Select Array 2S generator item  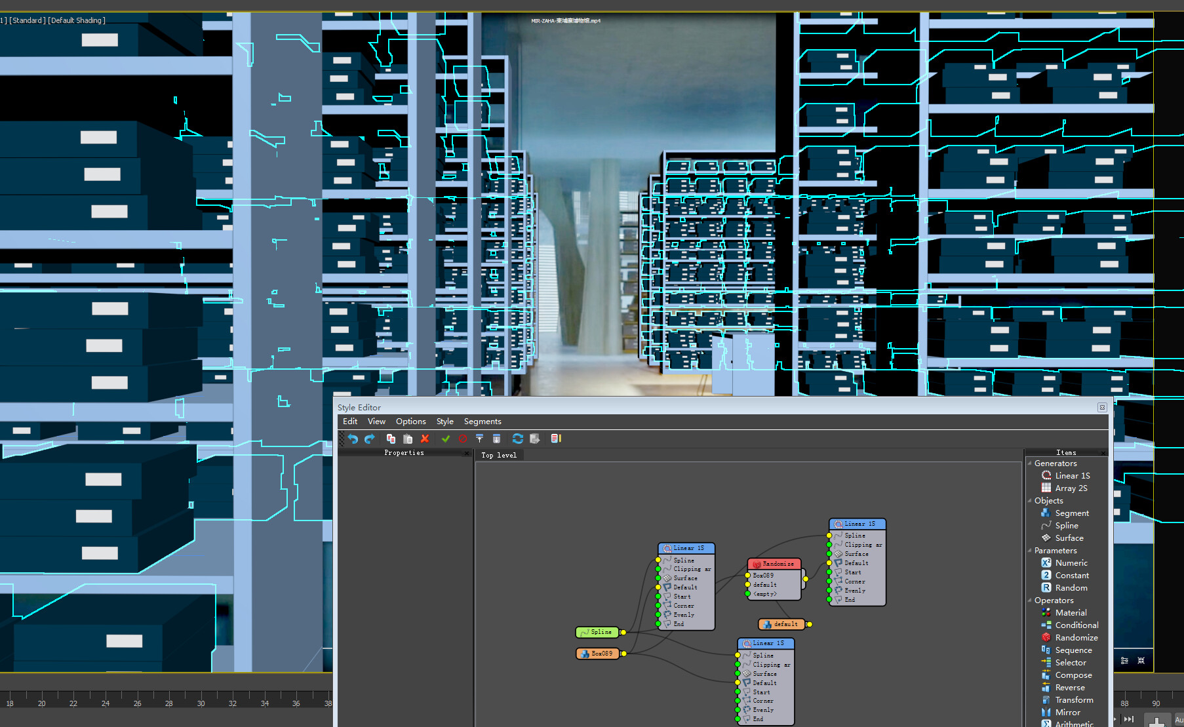(x=1071, y=488)
